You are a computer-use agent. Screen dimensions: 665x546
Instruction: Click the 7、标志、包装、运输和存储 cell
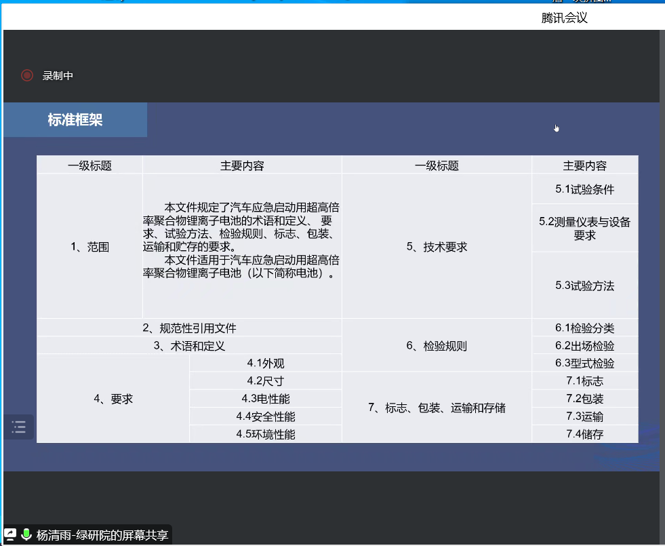437,408
